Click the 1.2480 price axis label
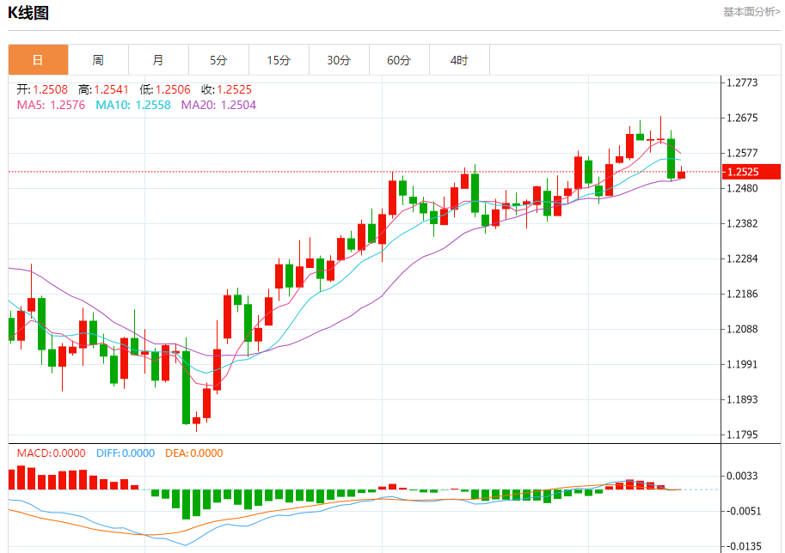The width and height of the screenshot is (785, 553). pos(743,189)
